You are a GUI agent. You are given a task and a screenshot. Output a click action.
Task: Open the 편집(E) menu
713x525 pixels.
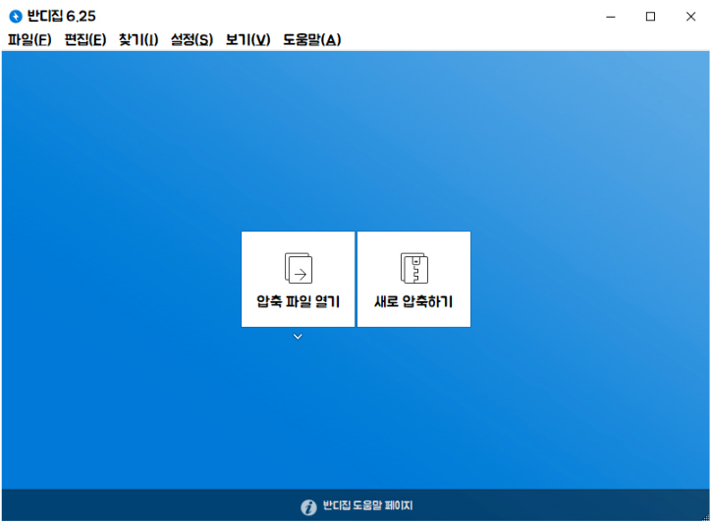click(85, 39)
